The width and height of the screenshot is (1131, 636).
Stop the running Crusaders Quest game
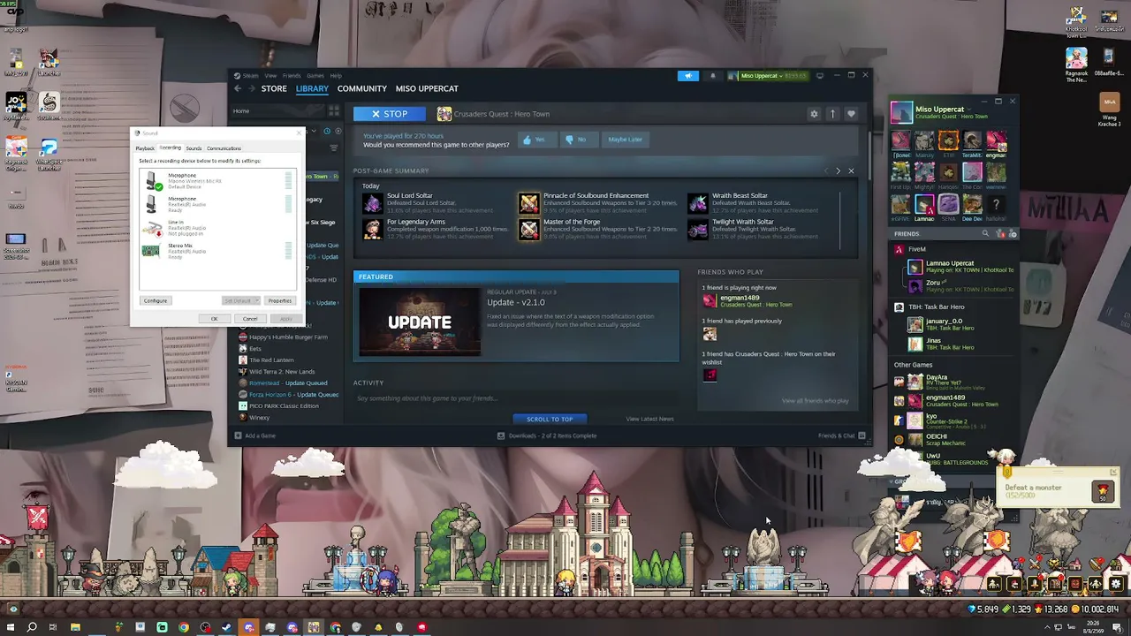(390, 114)
